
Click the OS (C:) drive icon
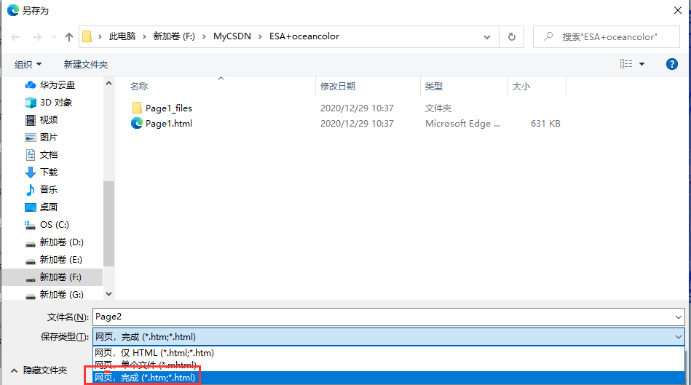point(31,225)
